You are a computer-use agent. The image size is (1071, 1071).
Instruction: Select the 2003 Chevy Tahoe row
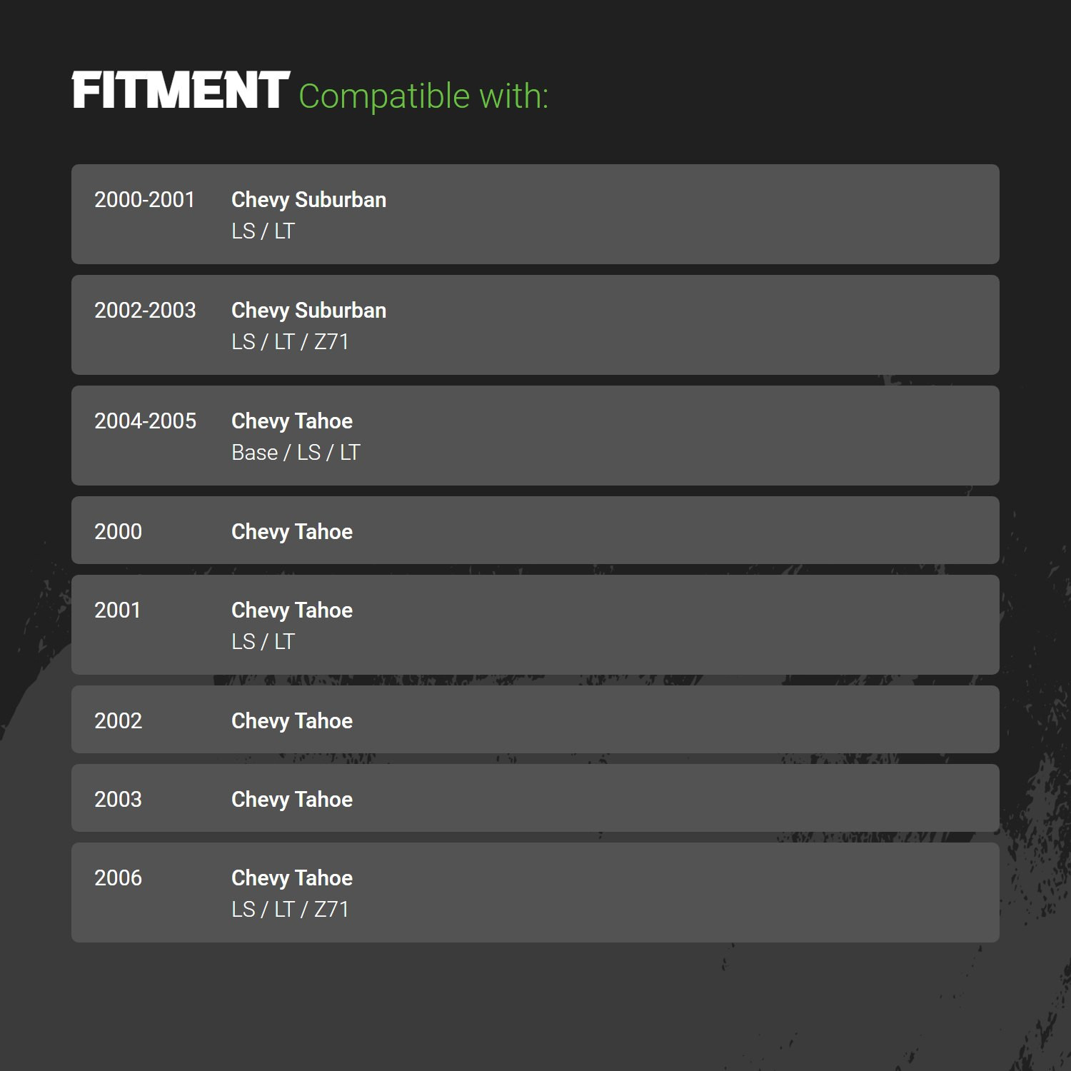(535, 798)
